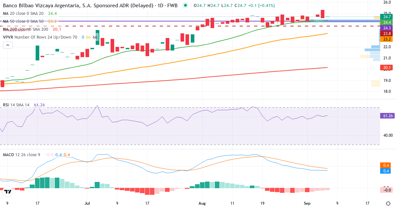The image size is (396, 208).
Task: Click the open price O24.7
Action: (200, 6)
